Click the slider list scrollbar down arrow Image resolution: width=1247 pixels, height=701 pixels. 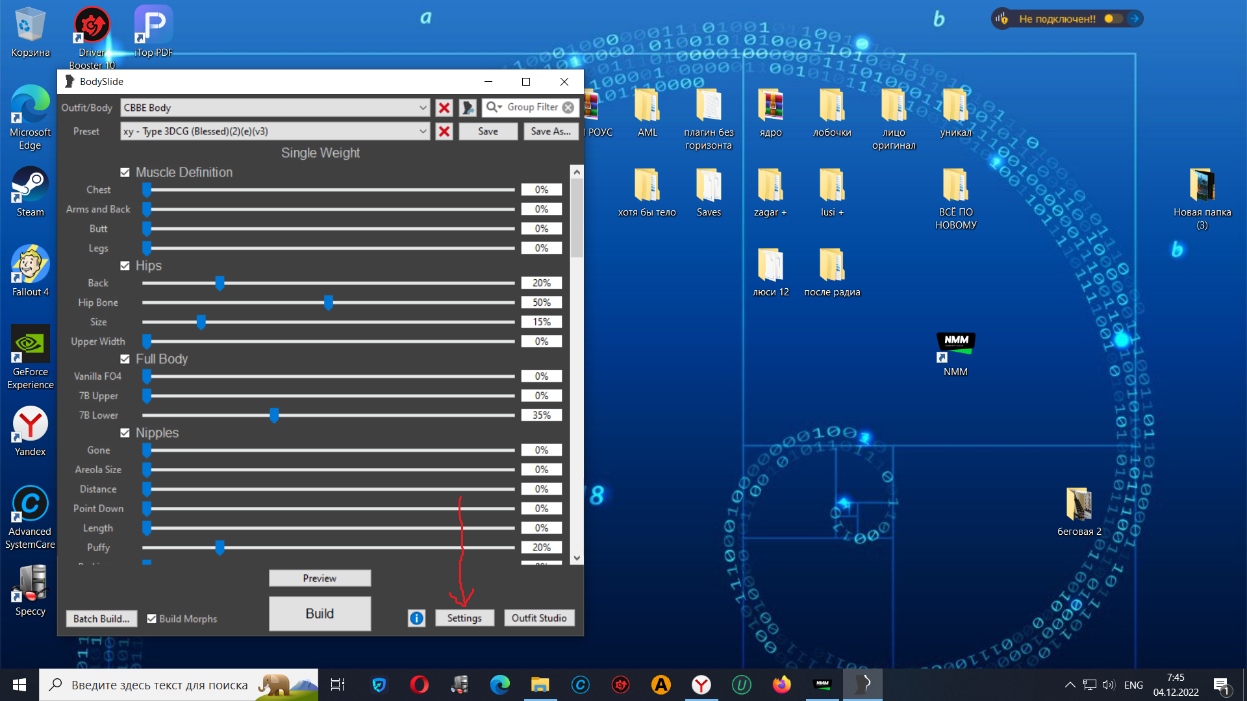576,558
